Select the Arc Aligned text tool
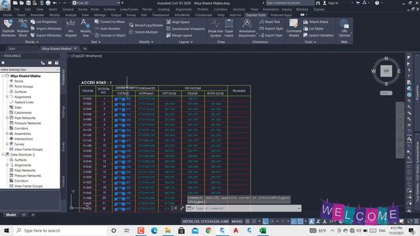The height and width of the screenshot is (236, 420). pos(71,28)
